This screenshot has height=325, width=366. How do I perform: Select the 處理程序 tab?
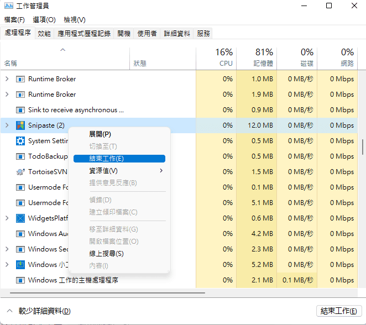18,33
